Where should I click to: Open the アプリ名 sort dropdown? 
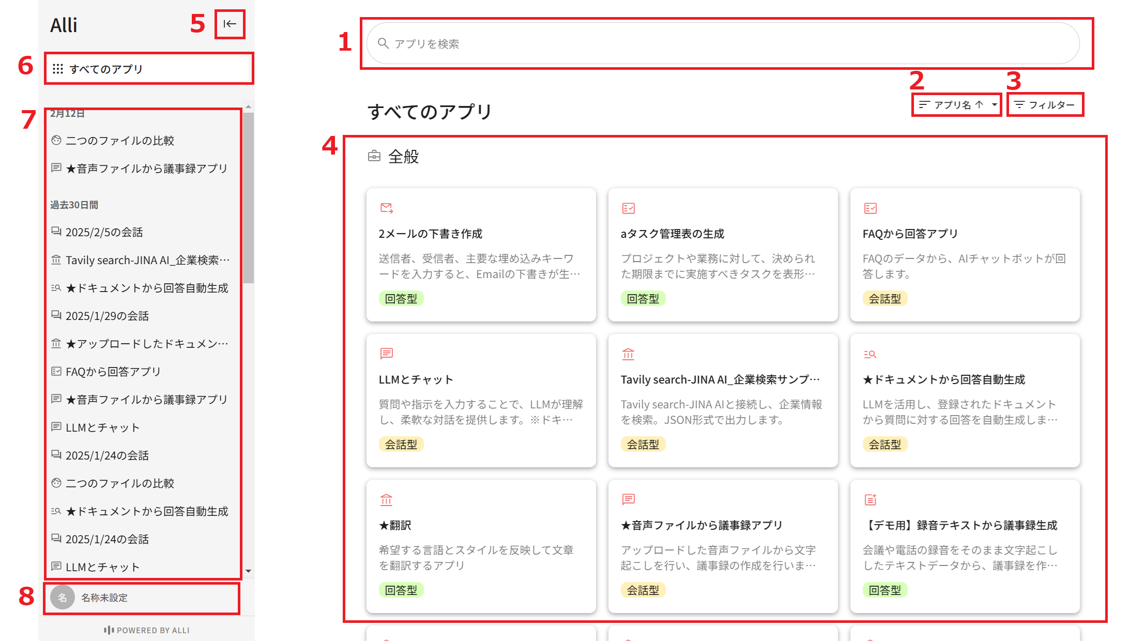point(952,105)
